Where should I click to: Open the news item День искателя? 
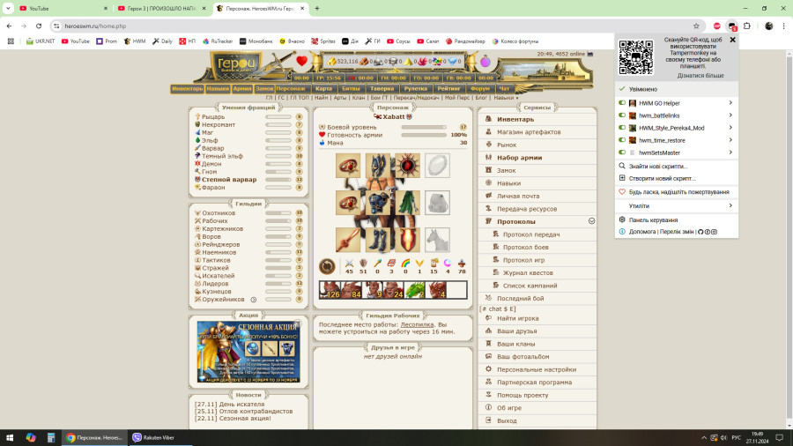coord(241,404)
